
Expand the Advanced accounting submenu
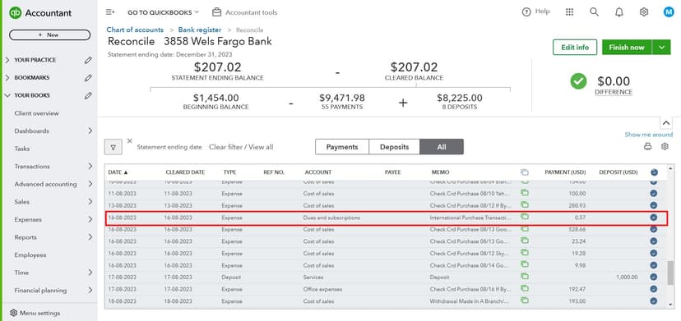(x=90, y=184)
